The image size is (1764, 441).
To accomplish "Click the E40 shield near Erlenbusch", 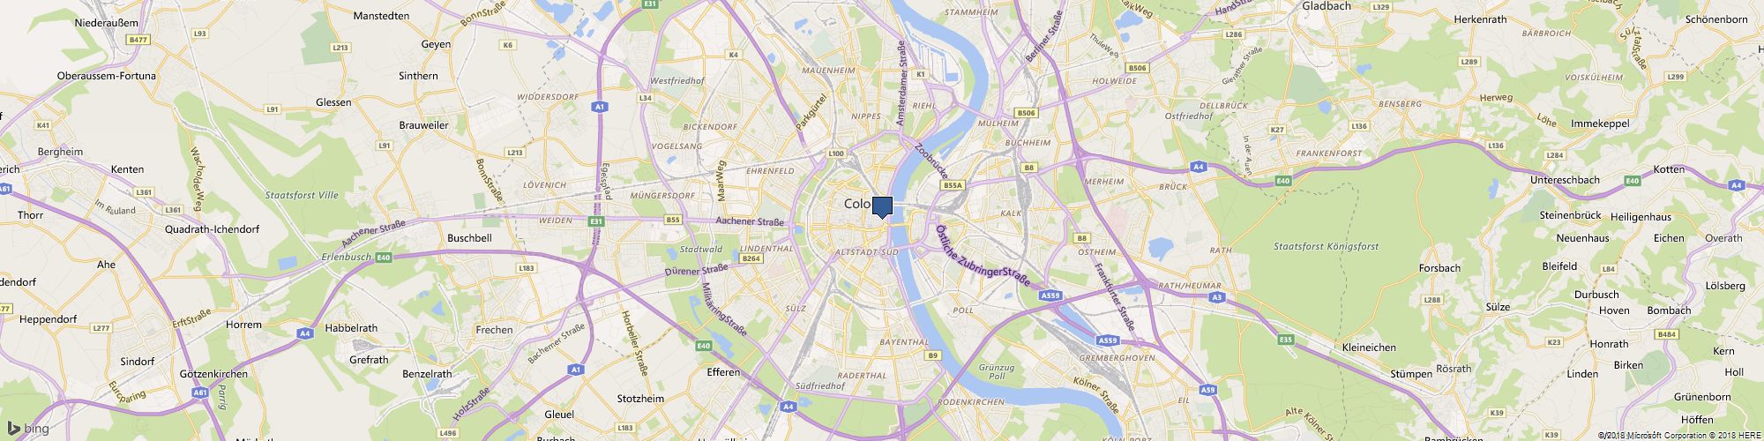I will pos(383,258).
